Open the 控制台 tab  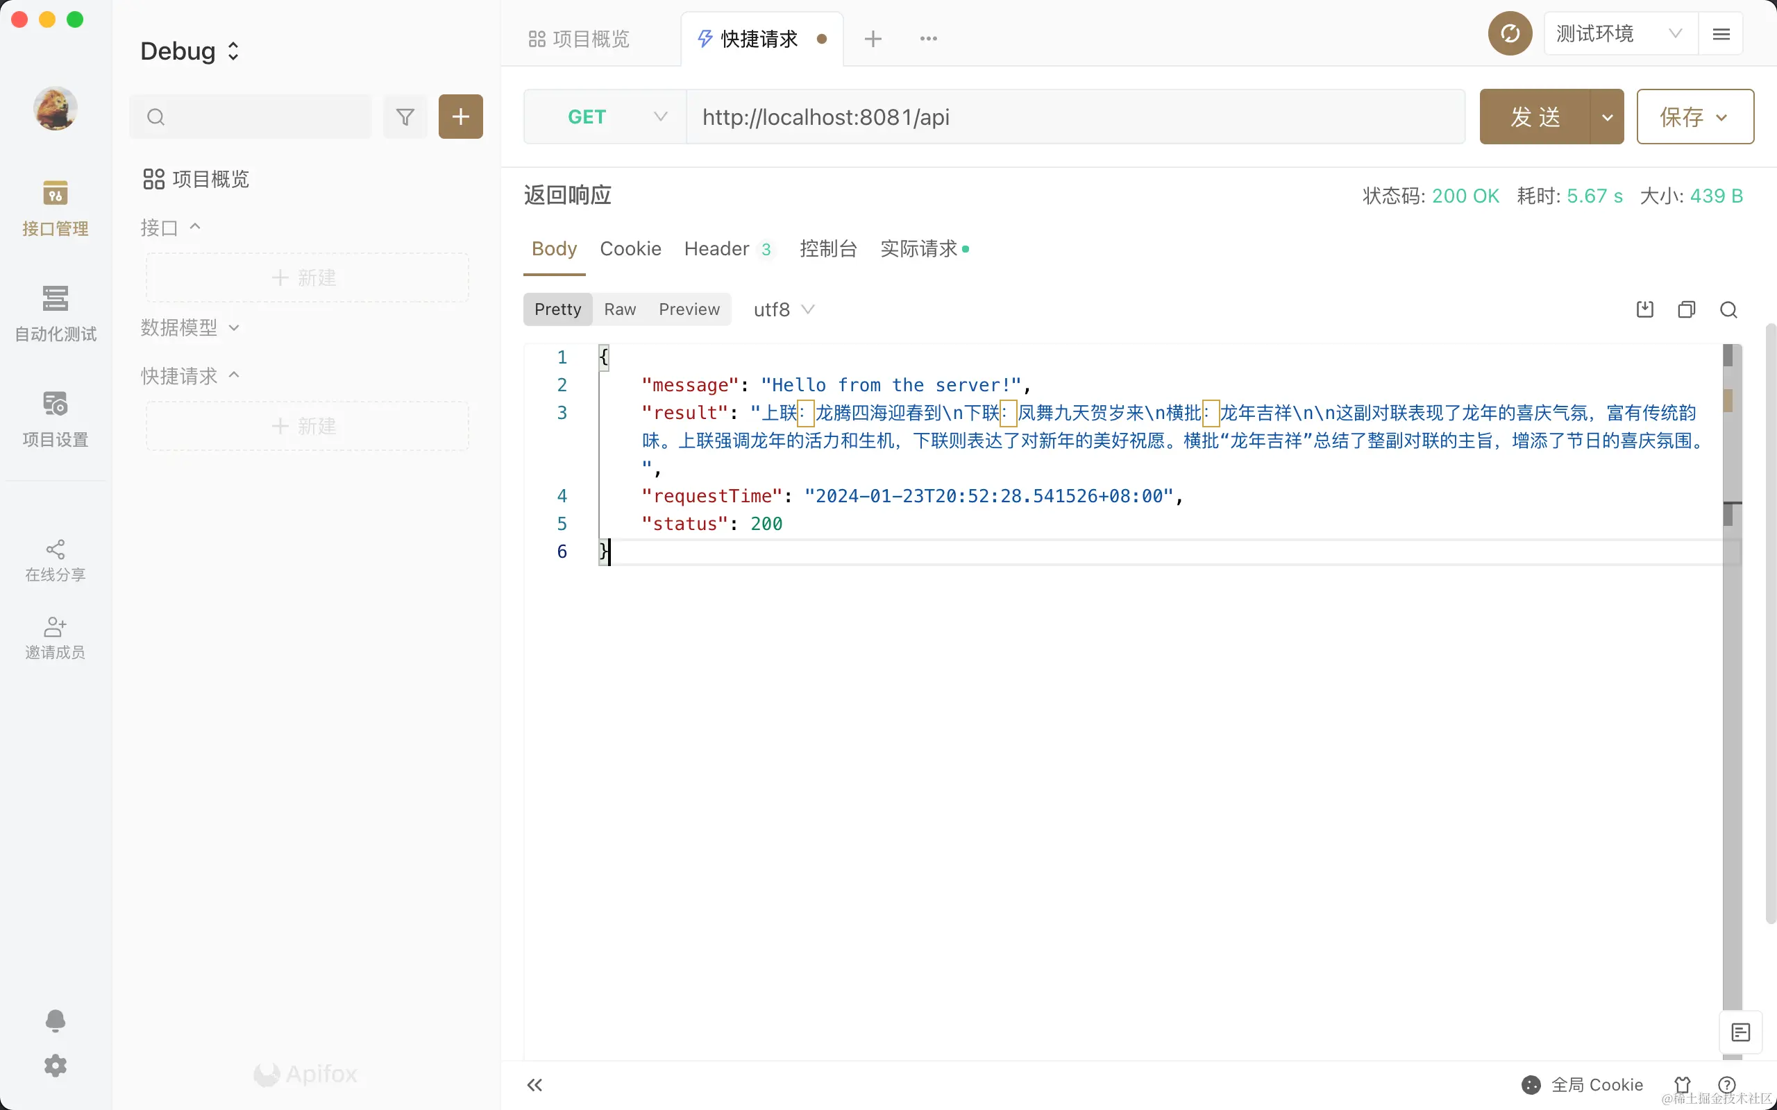tap(827, 249)
